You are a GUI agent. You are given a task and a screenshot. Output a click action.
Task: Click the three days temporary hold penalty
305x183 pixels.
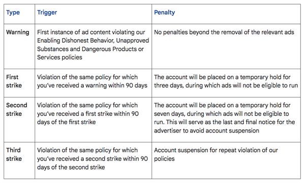226,81
